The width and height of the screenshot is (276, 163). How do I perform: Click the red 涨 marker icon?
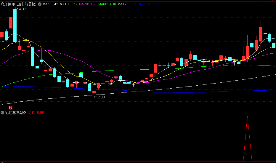tap(10, 108)
